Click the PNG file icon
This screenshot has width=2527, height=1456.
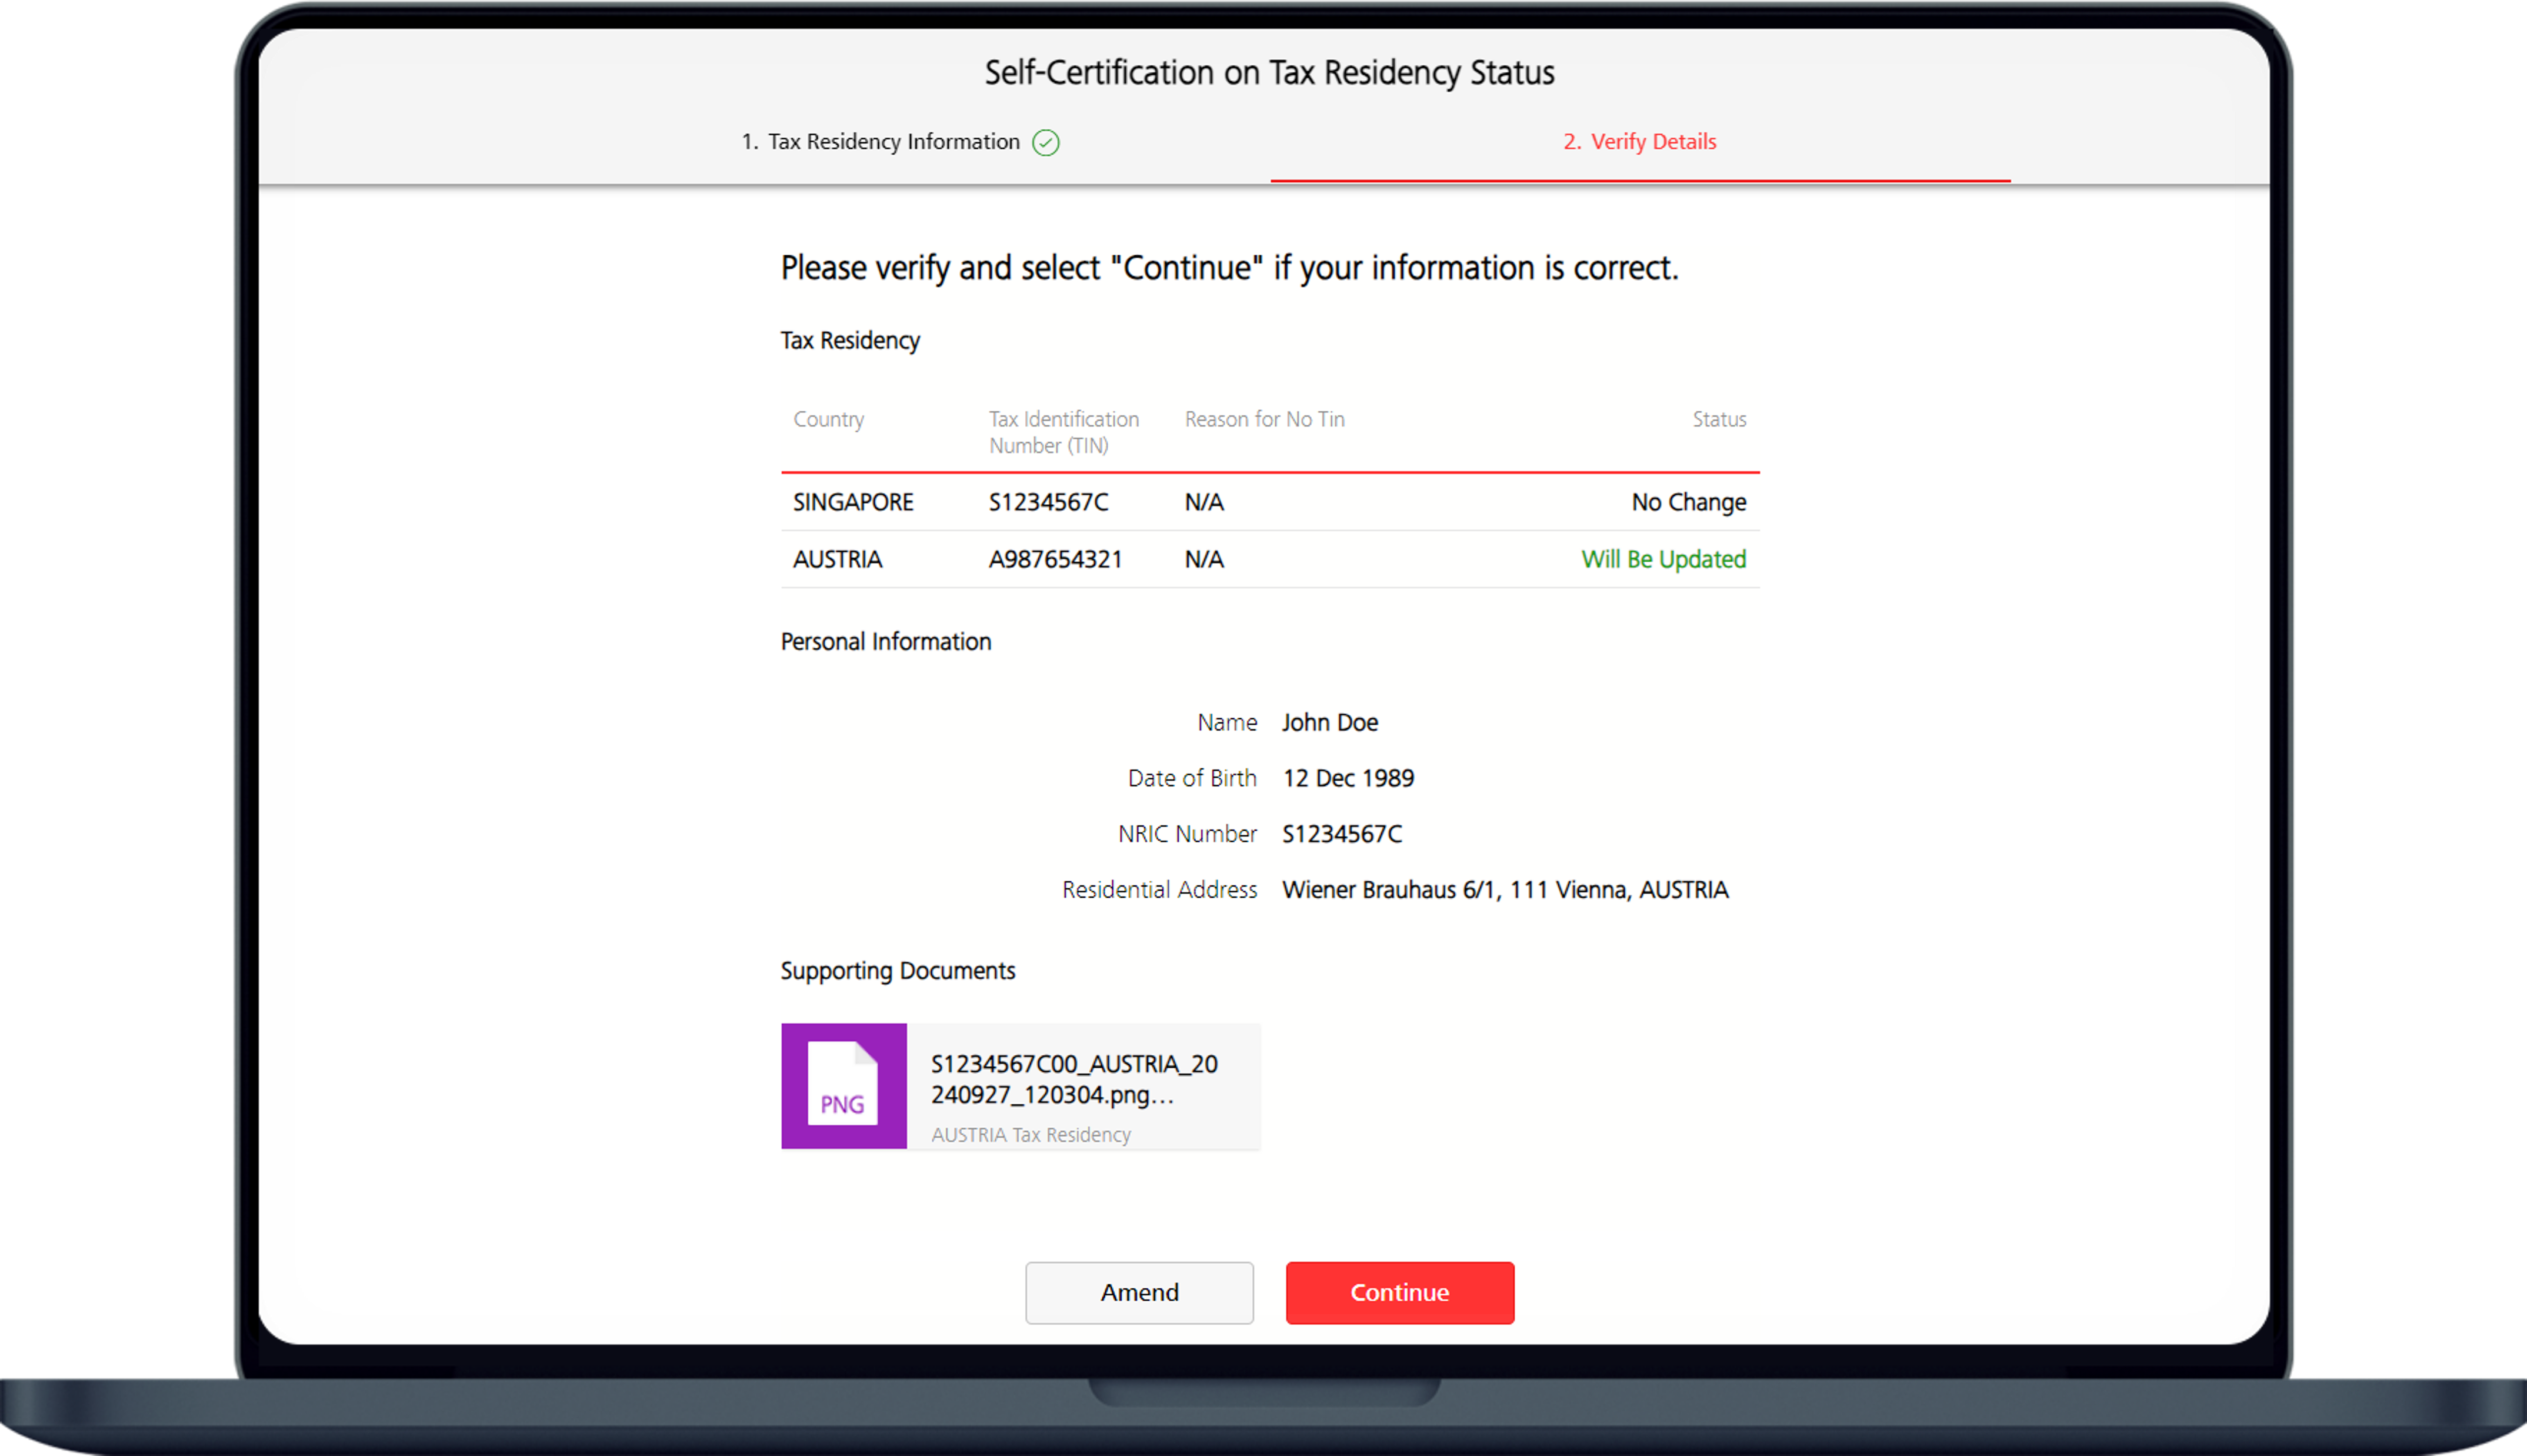pyautogui.click(x=843, y=1085)
